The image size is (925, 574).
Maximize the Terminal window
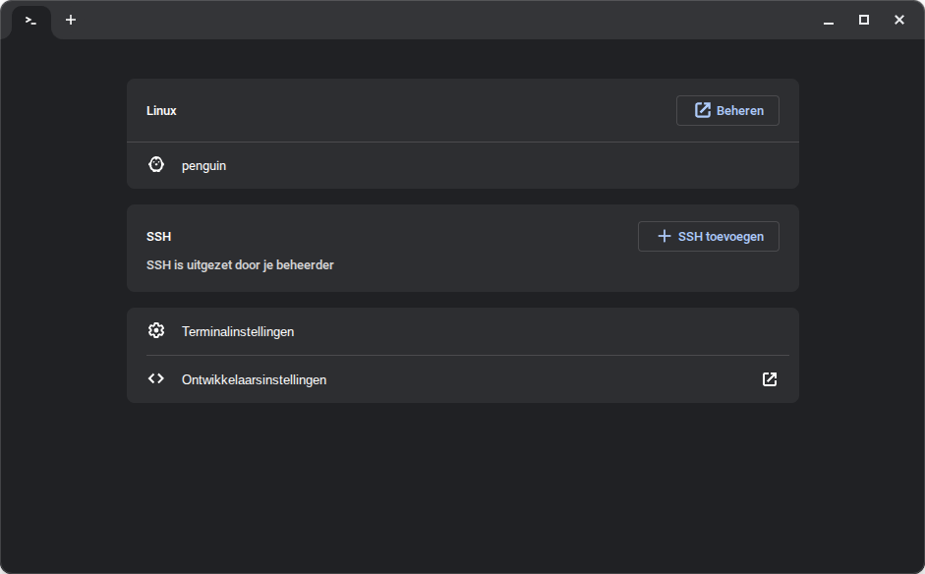[864, 20]
